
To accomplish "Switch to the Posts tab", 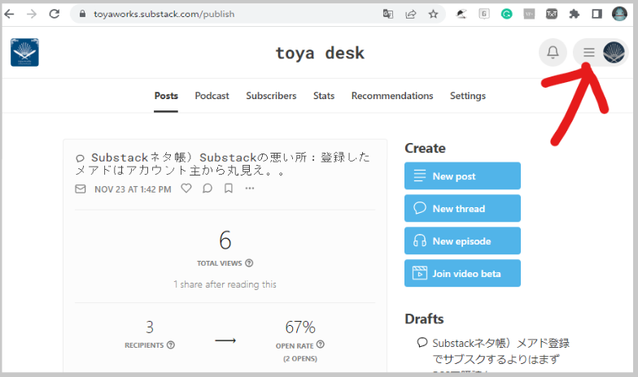I will 166,96.
